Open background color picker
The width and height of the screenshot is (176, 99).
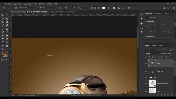coord(6,56)
